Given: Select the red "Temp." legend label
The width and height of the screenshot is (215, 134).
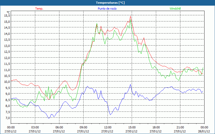Looking at the screenshot, I should pyautogui.click(x=39, y=9).
